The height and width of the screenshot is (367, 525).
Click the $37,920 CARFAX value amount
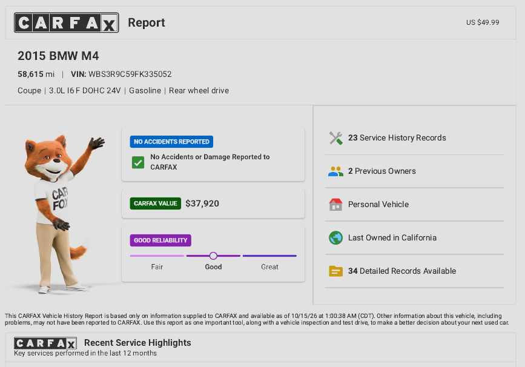tap(202, 203)
